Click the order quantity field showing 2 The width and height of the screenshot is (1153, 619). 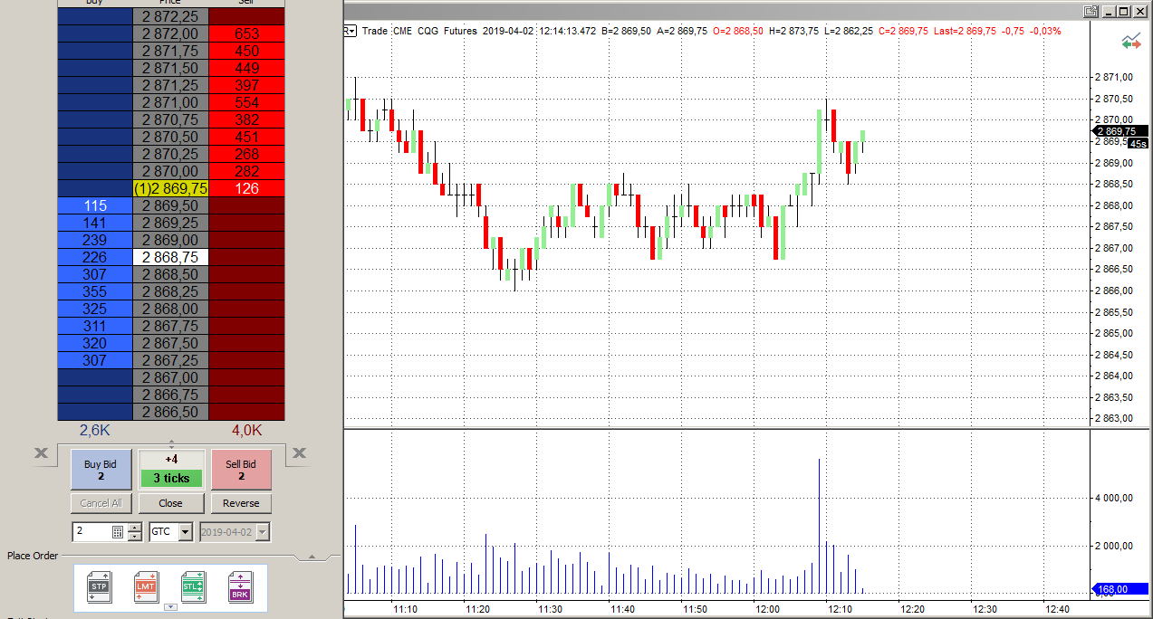(x=92, y=532)
